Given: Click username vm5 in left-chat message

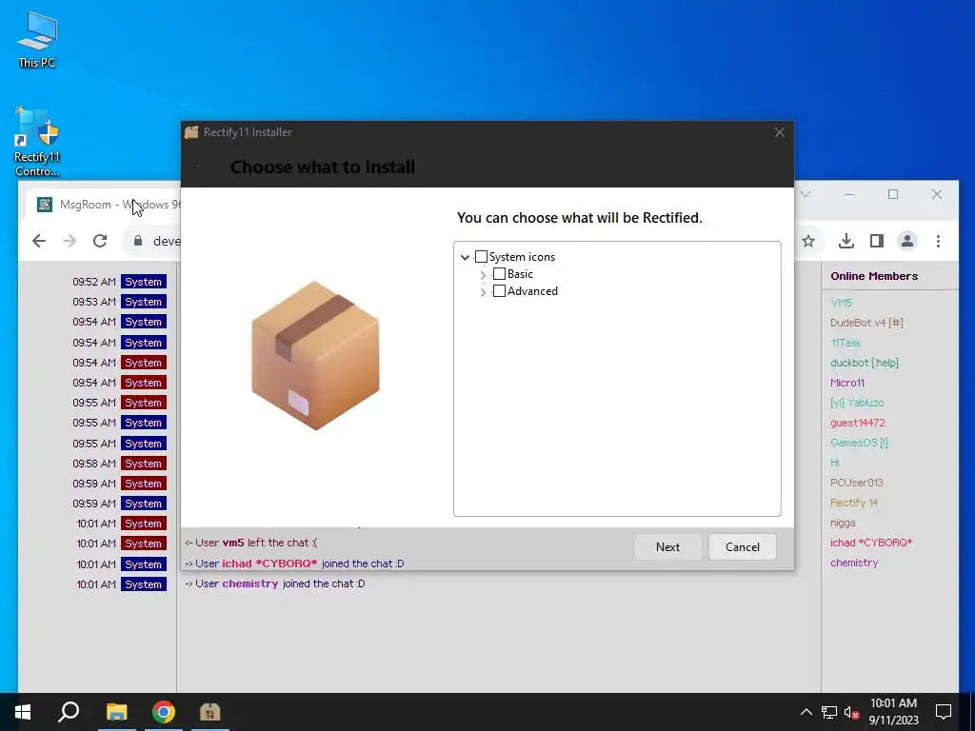Looking at the screenshot, I should [233, 543].
